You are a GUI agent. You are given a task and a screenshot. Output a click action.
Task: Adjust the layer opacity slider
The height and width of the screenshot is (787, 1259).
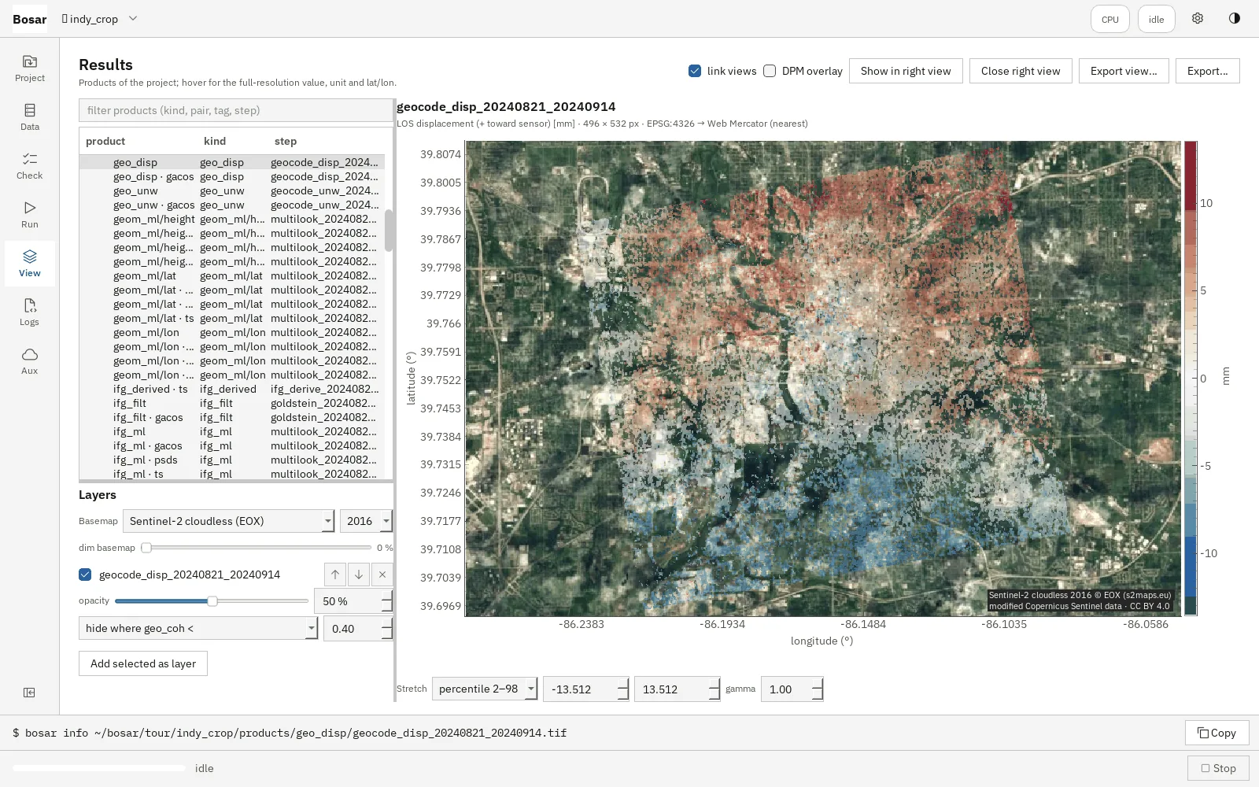tap(212, 601)
